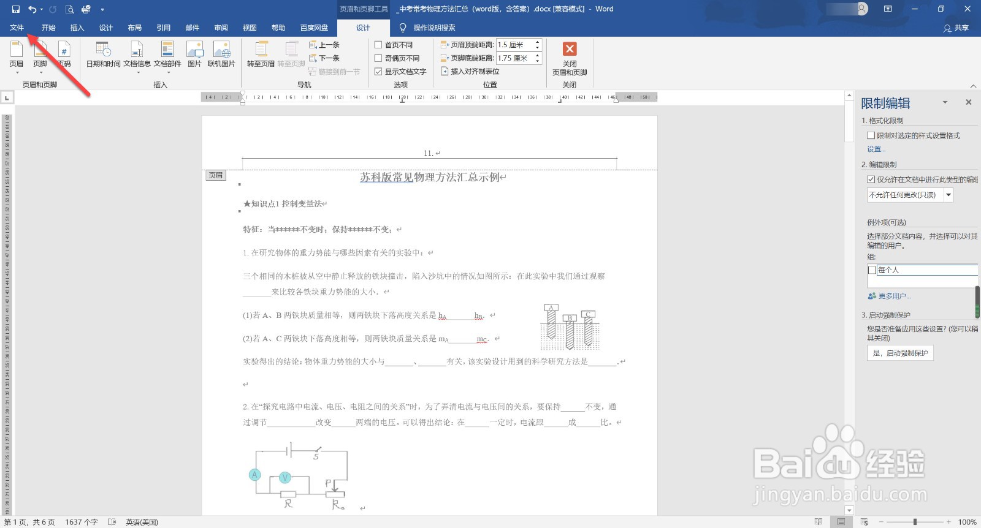The width and height of the screenshot is (981, 528).
Task: Click the 设置... link
Action: click(x=876, y=149)
